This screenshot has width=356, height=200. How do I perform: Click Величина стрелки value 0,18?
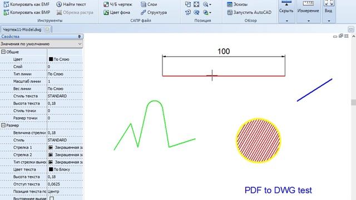[65, 133]
